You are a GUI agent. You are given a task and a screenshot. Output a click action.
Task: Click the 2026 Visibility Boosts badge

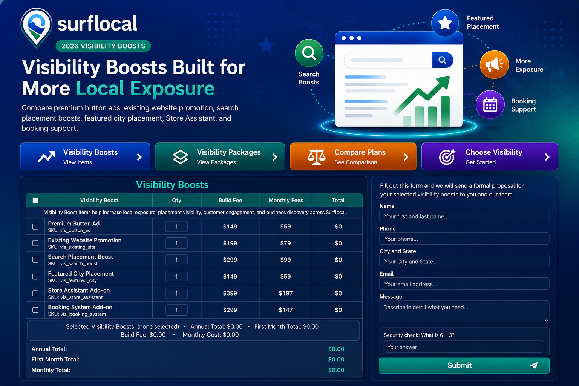click(103, 46)
